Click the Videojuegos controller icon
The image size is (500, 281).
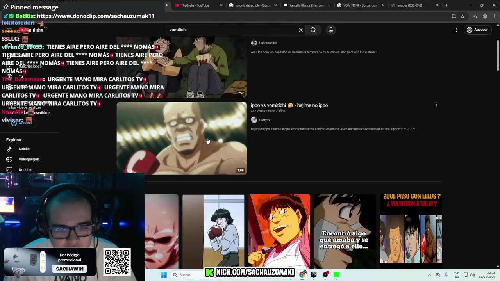coord(9,159)
